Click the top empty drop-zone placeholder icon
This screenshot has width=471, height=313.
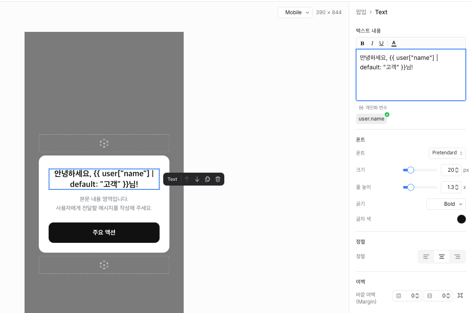[x=104, y=143]
